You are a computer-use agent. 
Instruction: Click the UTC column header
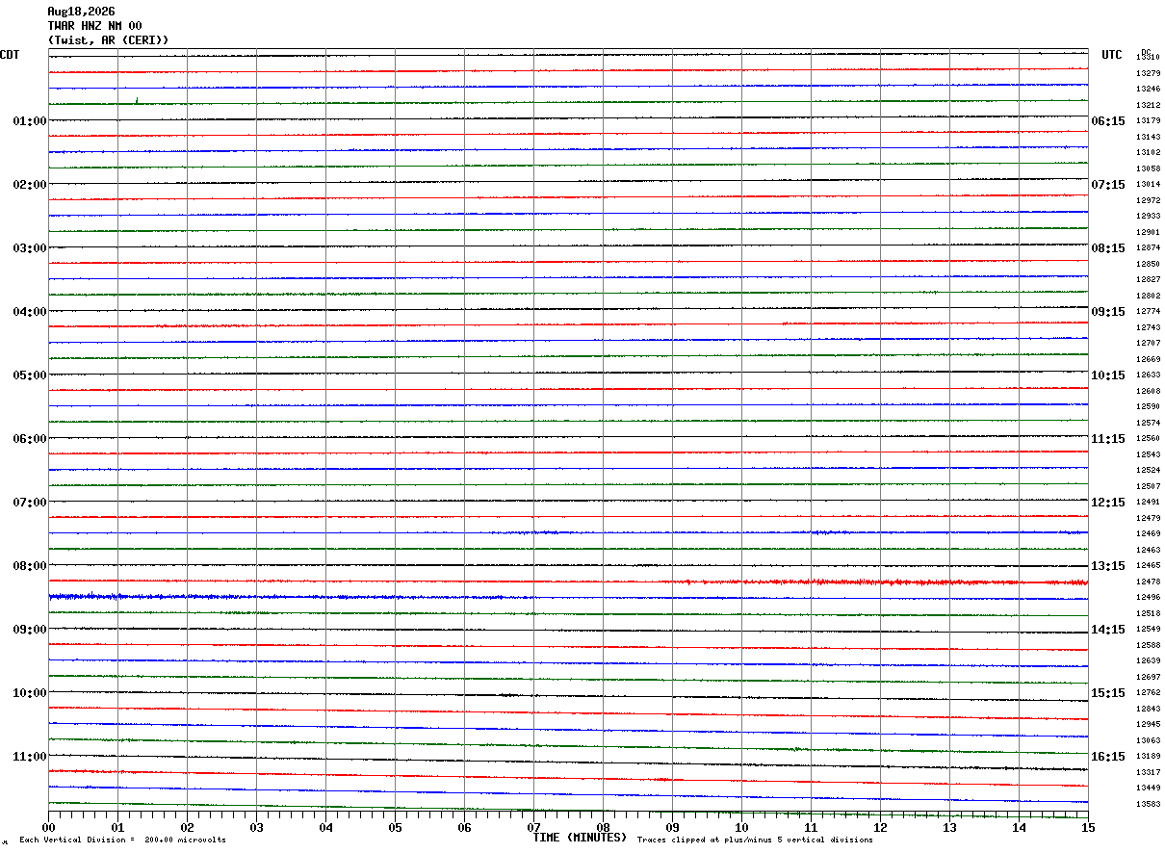[1112, 55]
